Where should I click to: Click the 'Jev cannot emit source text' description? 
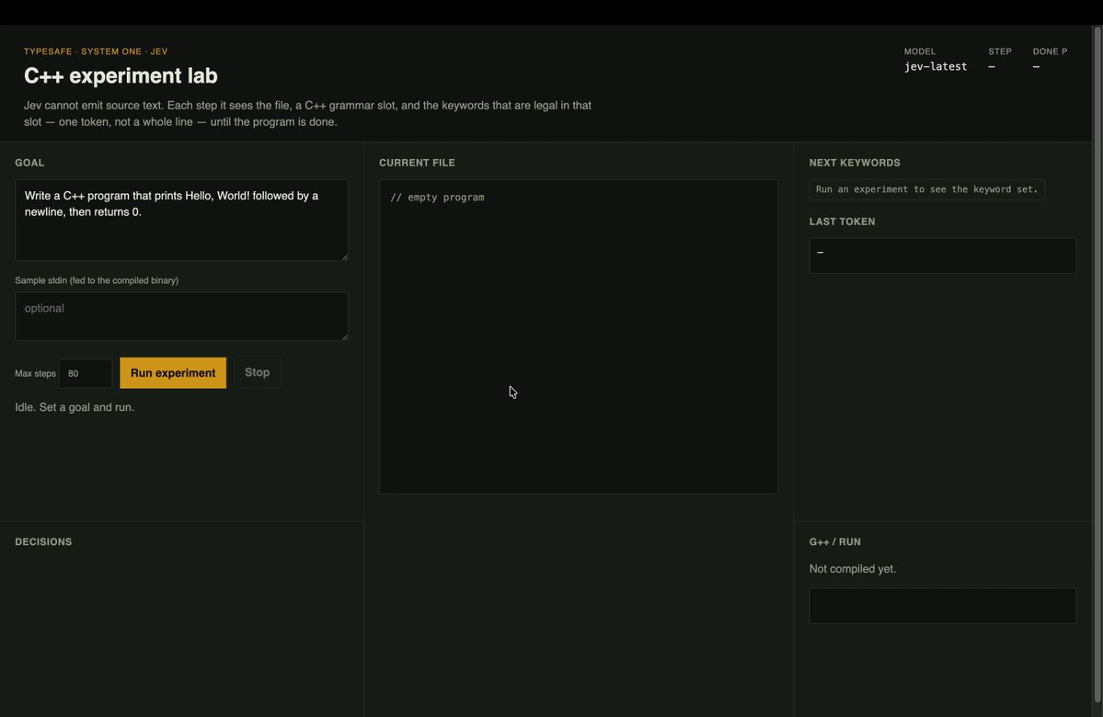[x=307, y=113]
